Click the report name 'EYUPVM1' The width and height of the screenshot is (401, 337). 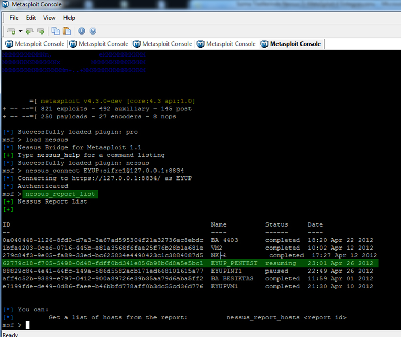point(224,286)
